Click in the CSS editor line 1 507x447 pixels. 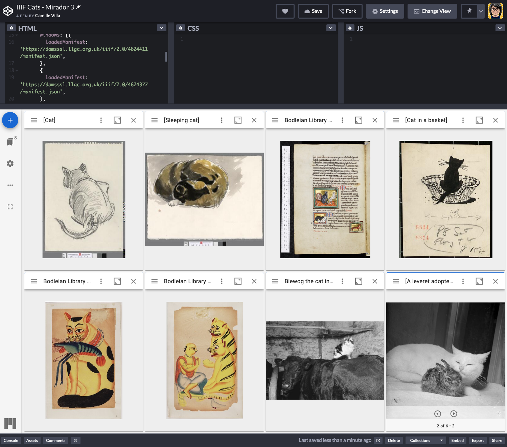point(260,39)
